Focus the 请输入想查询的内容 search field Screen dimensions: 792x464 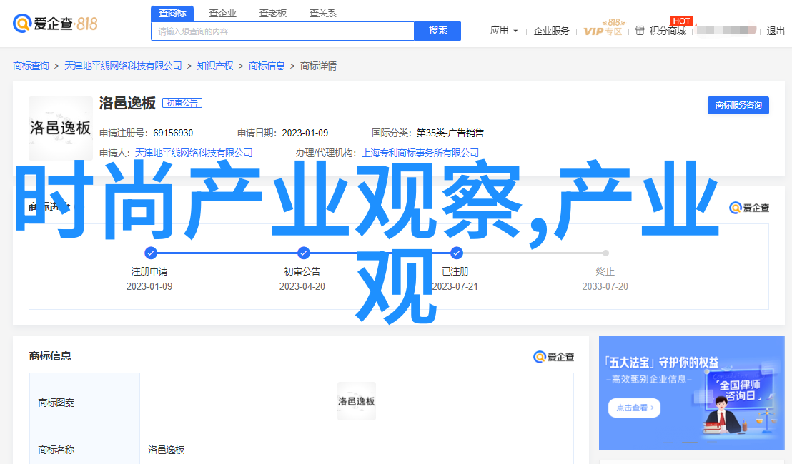coord(282,31)
